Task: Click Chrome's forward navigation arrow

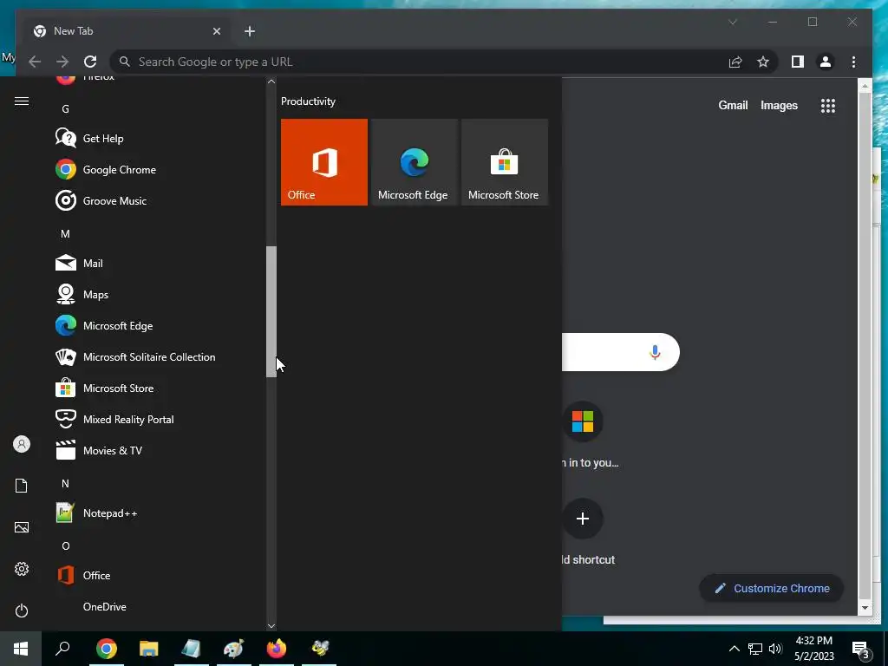Action: point(62,62)
